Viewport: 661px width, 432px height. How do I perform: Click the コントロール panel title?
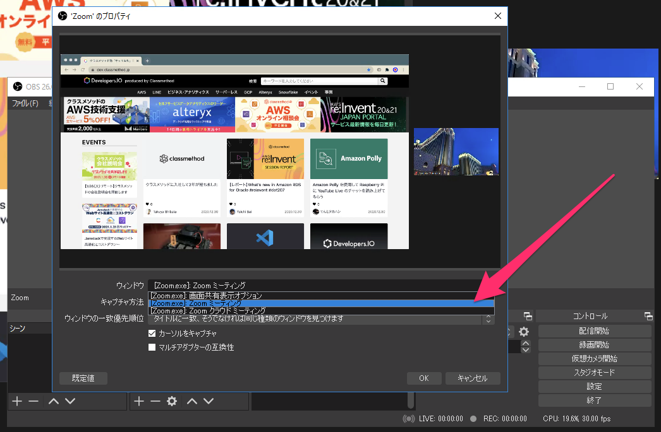coord(590,316)
